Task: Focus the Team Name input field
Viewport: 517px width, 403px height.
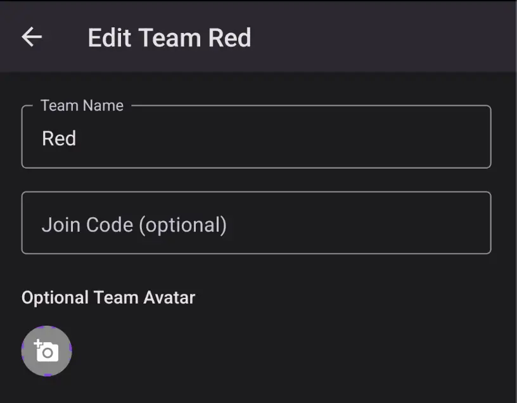Action: (x=256, y=138)
